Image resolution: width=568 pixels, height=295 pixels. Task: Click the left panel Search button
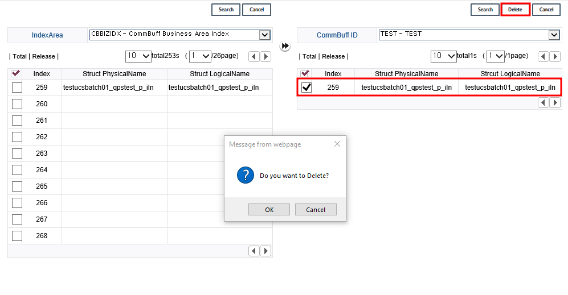coord(226,10)
